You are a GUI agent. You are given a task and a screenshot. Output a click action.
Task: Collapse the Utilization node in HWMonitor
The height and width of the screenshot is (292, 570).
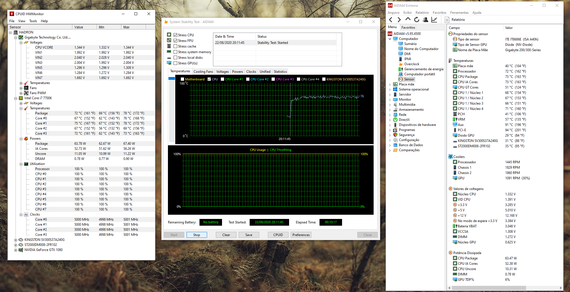(x=21, y=164)
